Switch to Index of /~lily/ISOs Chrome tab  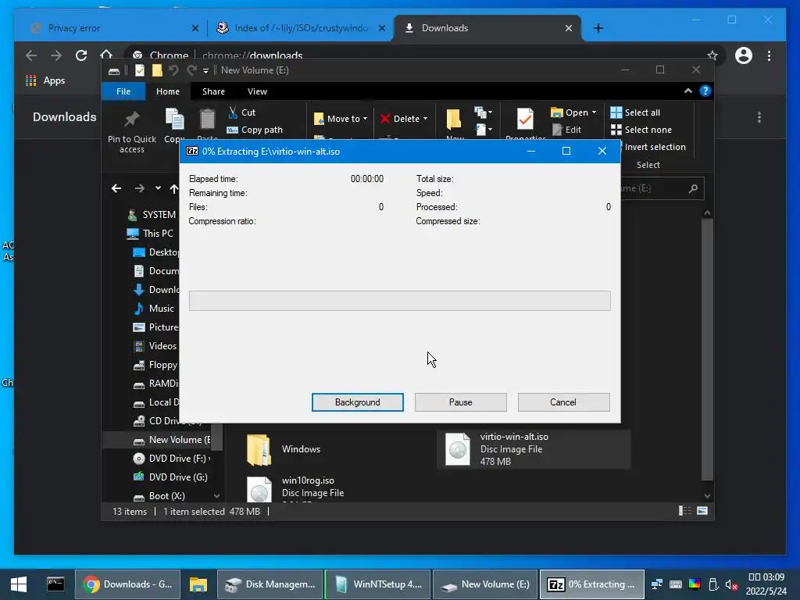click(x=301, y=28)
